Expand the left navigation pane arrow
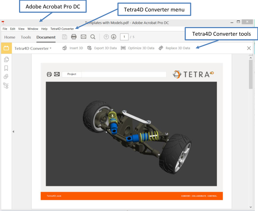 pos(13,132)
